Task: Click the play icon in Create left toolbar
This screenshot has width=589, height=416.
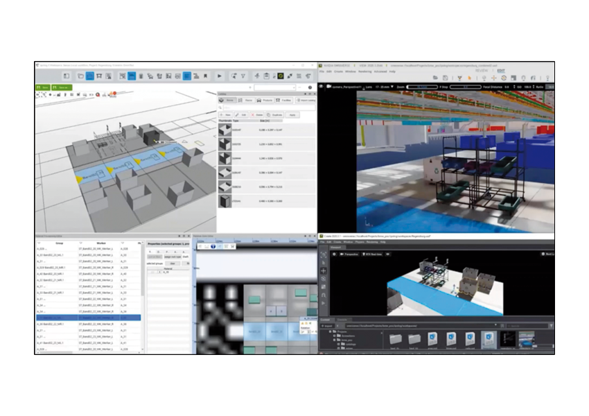Action: point(324,303)
